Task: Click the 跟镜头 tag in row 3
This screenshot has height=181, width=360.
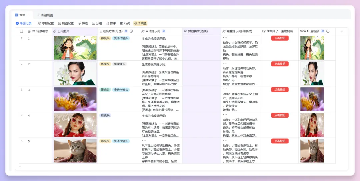Action: [x=105, y=90]
